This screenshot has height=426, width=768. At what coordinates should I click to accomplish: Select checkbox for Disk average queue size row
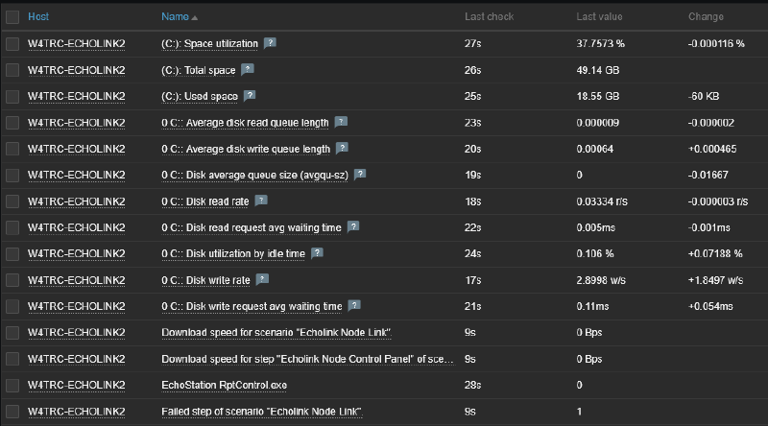coord(12,176)
